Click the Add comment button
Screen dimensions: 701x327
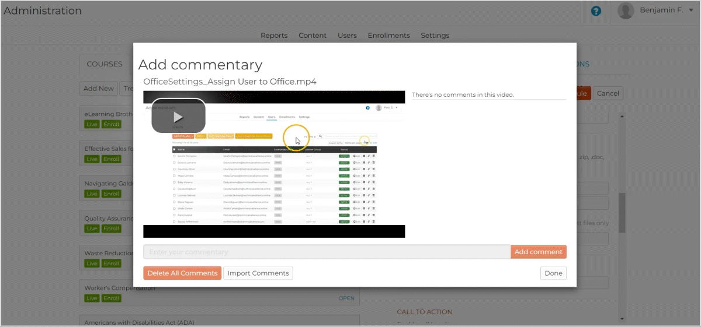[538, 252]
